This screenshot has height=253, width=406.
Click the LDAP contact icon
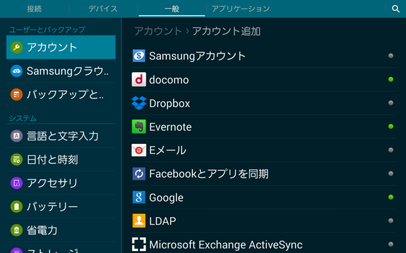[139, 221]
